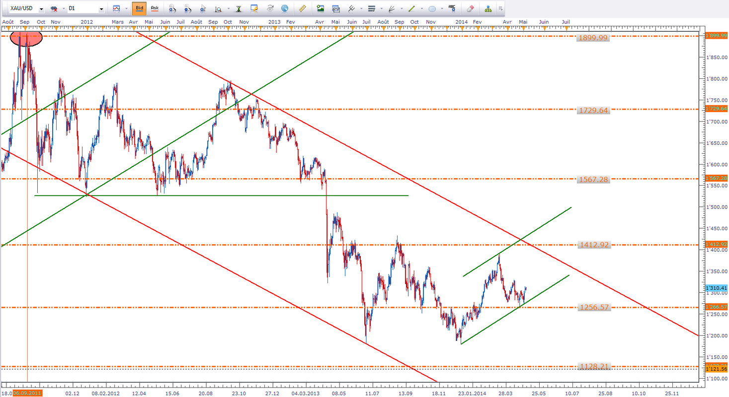Click the 1729.64 horizontal level label
Viewport: 729px width, 397px height.
[593, 111]
